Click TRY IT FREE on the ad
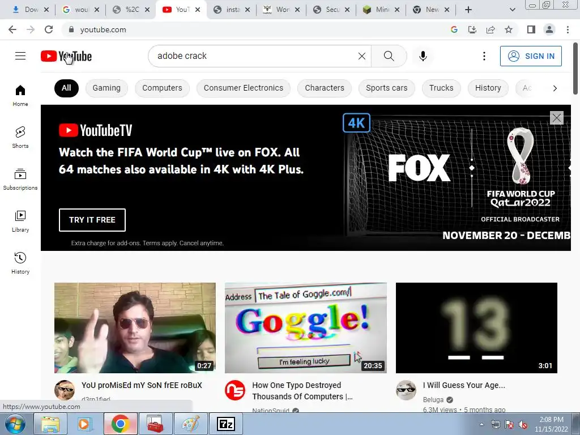The image size is (580, 435). 92,220
